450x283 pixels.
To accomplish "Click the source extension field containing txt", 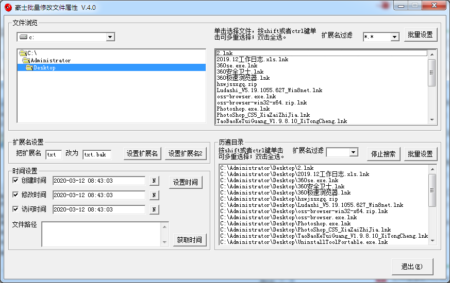I will [54, 155].
